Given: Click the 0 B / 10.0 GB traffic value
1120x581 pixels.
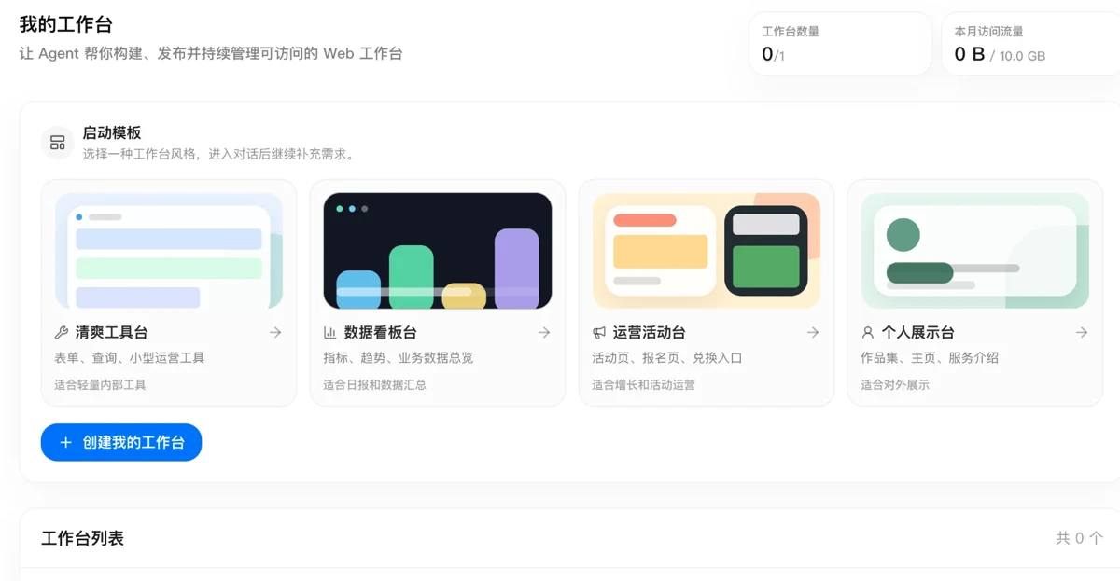Looking at the screenshot, I should pyautogui.click(x=1000, y=55).
